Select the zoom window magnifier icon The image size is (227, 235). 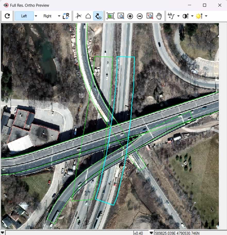[121, 16]
